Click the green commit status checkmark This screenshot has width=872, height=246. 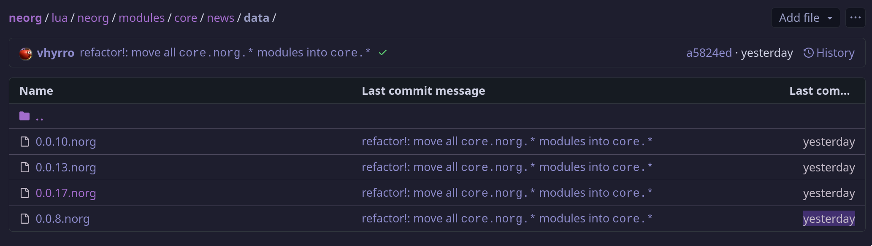[x=382, y=53]
